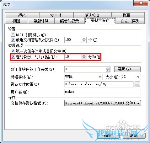Switch to the 安全性 tab
The width and height of the screenshot is (150, 143).
(56, 15)
